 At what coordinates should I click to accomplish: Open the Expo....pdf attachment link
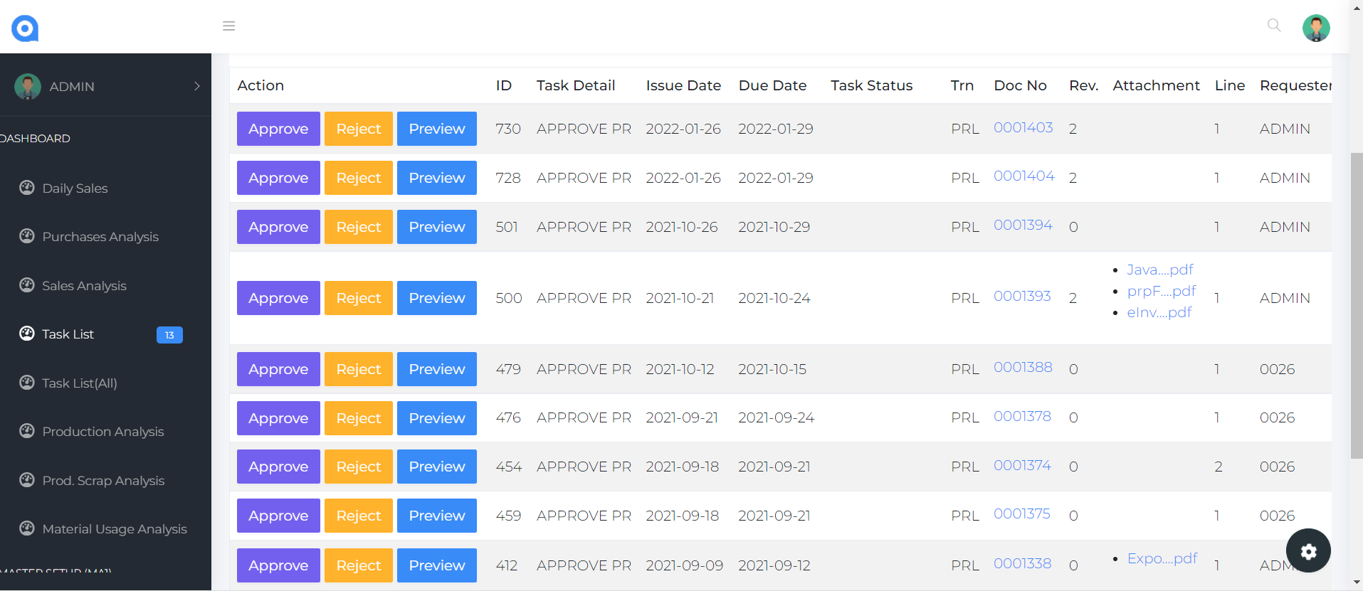[1162, 558]
